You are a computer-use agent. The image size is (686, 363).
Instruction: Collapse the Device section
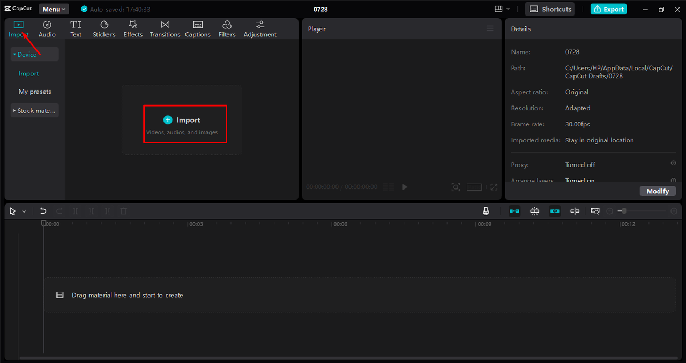click(x=34, y=54)
